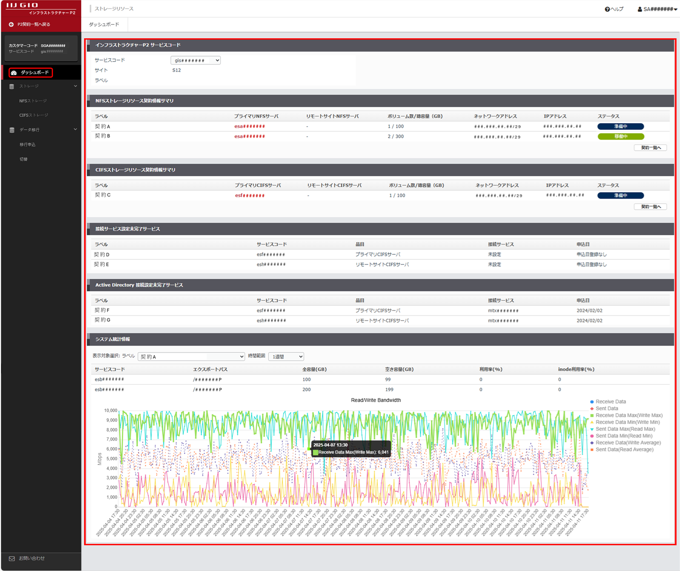This screenshot has width=680, height=571.
Task: Click the データ移行 database icon in sidebar
Action: tap(12, 130)
